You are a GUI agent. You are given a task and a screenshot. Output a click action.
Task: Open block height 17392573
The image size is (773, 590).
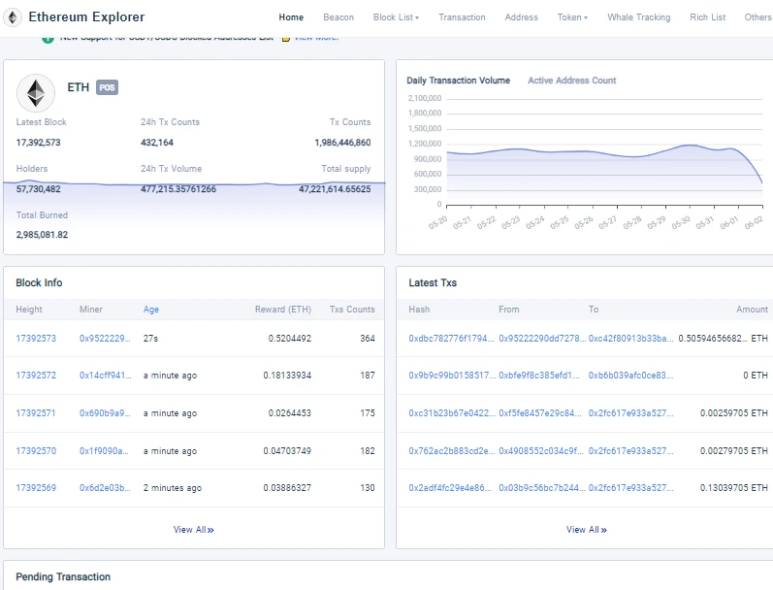point(36,339)
